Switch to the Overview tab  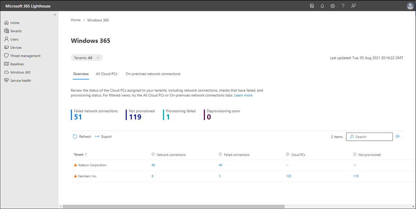(81, 74)
